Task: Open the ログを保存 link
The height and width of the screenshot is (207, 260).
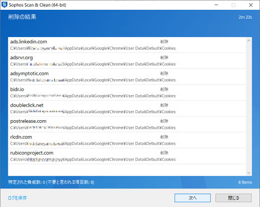Action: click(x=17, y=198)
